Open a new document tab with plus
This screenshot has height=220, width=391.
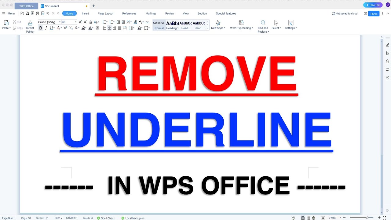pos(93,6)
